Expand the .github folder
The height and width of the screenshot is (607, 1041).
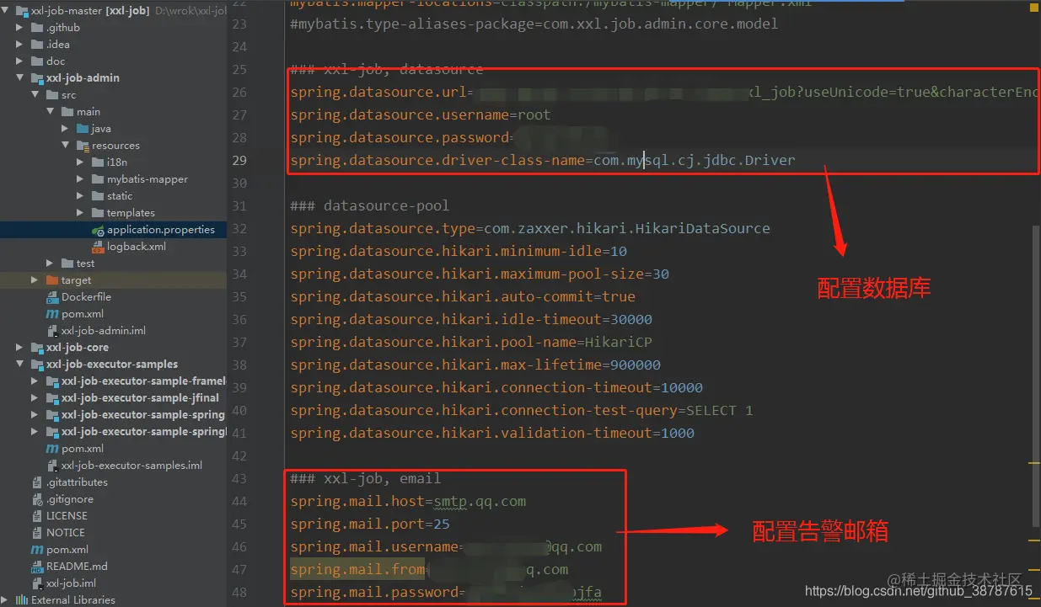point(20,28)
